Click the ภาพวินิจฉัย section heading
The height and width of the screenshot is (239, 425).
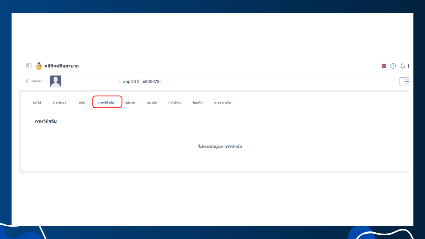click(x=46, y=121)
